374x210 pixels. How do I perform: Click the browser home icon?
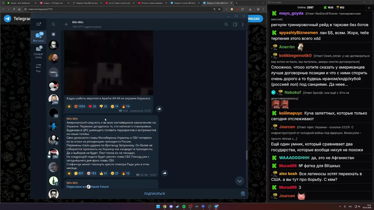point(20,9)
